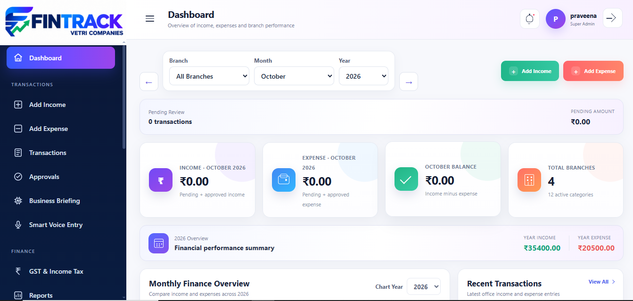Click praveena's purple P avatar
The width and height of the screenshot is (633, 301).
556,19
